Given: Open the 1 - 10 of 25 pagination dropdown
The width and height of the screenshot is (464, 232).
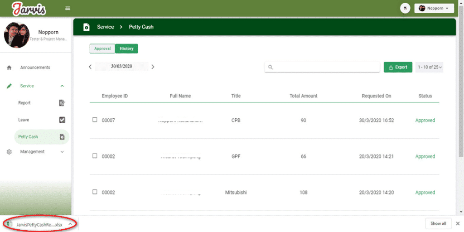Looking at the screenshot, I should [429, 67].
